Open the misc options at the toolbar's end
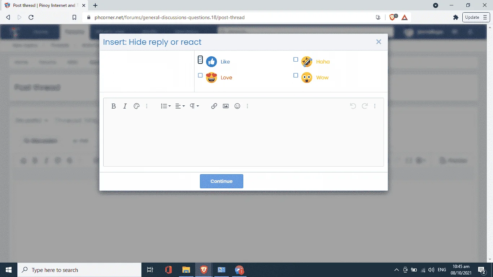The height and width of the screenshot is (277, 493). [x=375, y=106]
